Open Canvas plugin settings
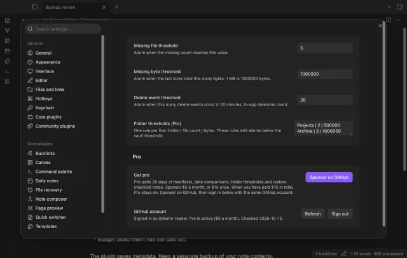407x258 pixels. coord(39,162)
